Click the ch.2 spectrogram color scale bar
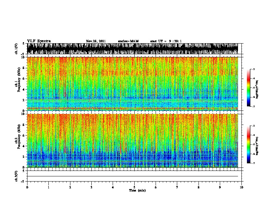 [x=249, y=144]
